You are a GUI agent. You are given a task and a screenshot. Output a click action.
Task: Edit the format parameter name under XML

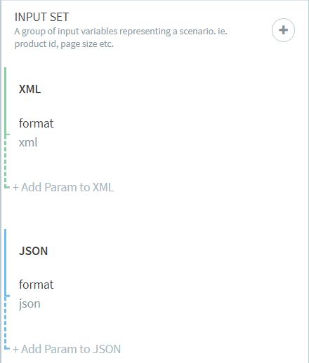[37, 123]
